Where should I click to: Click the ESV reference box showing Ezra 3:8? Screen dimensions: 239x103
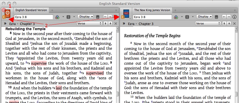34,17
